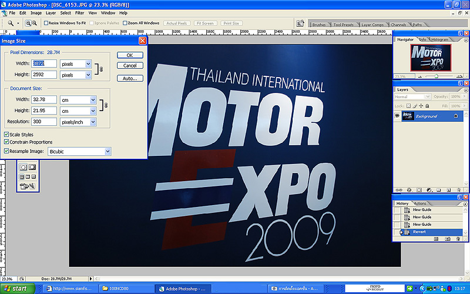Add layer mask from Layers footer
The height and width of the screenshot is (294, 470).
[419, 190]
